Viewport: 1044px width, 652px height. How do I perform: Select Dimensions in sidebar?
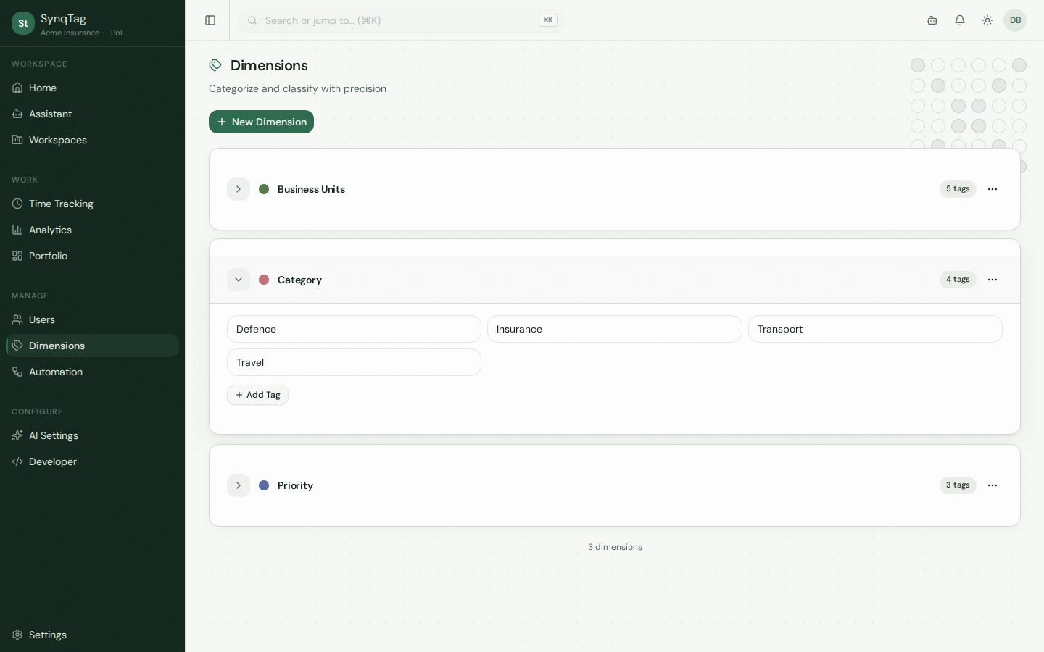pos(92,346)
